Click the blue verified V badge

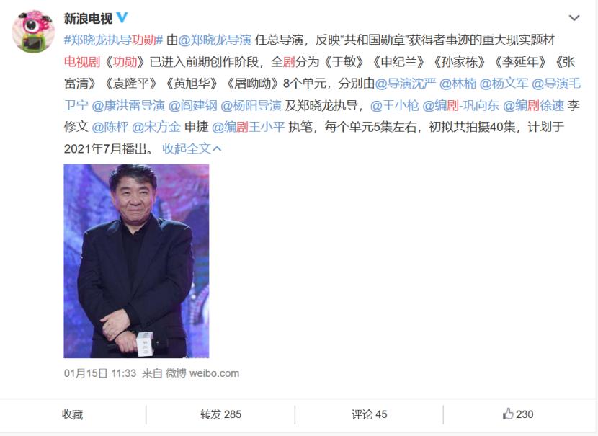(x=122, y=17)
